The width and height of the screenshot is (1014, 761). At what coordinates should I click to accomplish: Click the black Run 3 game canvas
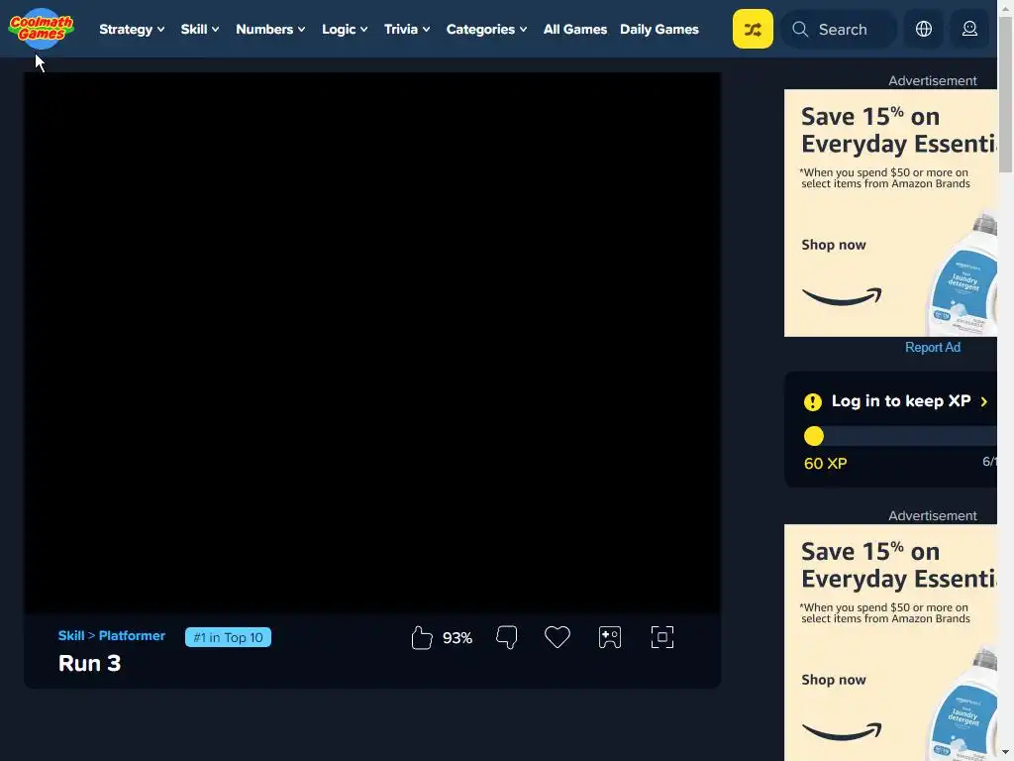coord(372,342)
